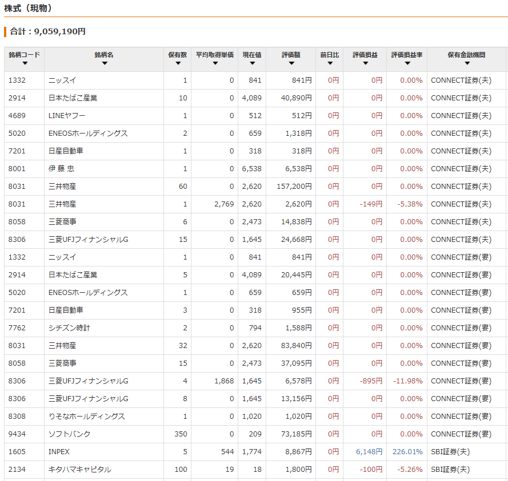Click シチズン時計 stock name cell
The image size is (508, 481).
click(x=104, y=328)
